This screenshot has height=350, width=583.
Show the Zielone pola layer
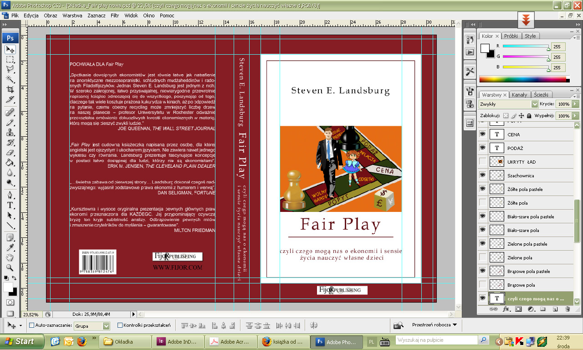pos(483,257)
